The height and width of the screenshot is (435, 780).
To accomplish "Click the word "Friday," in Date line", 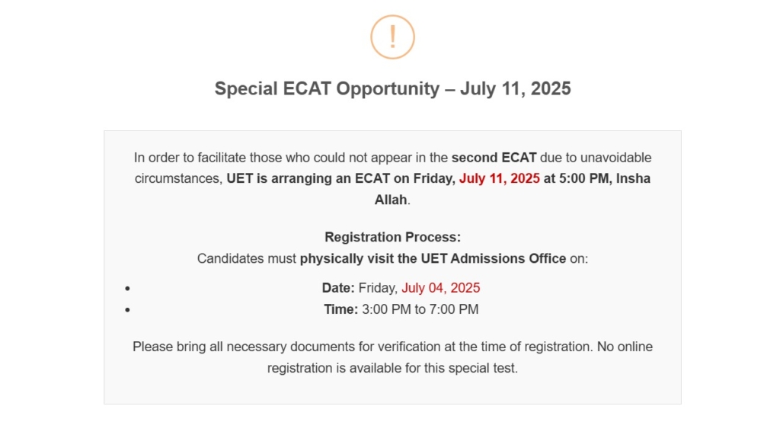I will (x=378, y=288).
